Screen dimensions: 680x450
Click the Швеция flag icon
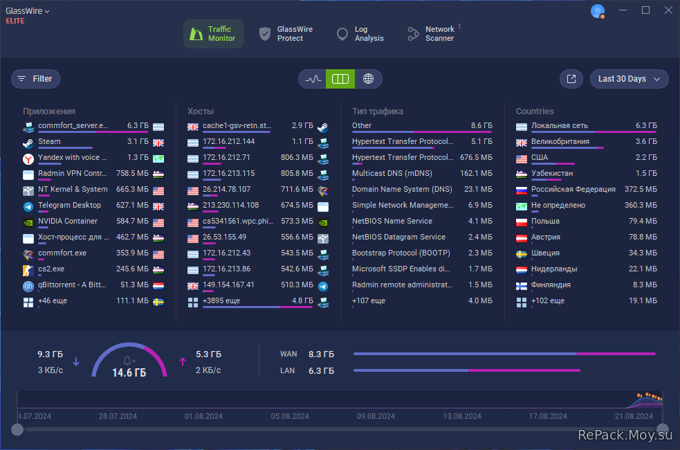coord(522,255)
